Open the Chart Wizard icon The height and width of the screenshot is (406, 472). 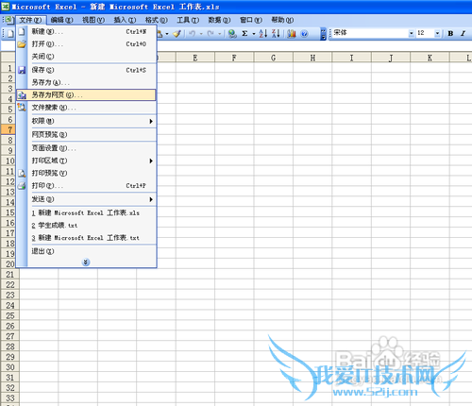292,33
